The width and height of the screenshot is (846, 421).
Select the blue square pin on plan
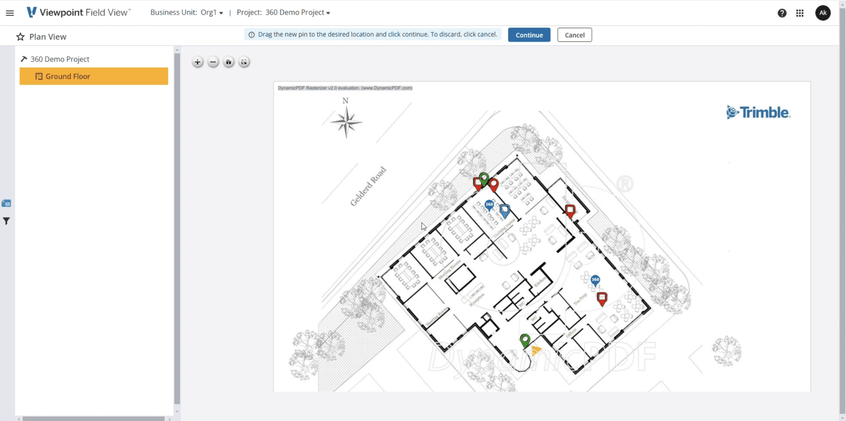[x=505, y=210]
